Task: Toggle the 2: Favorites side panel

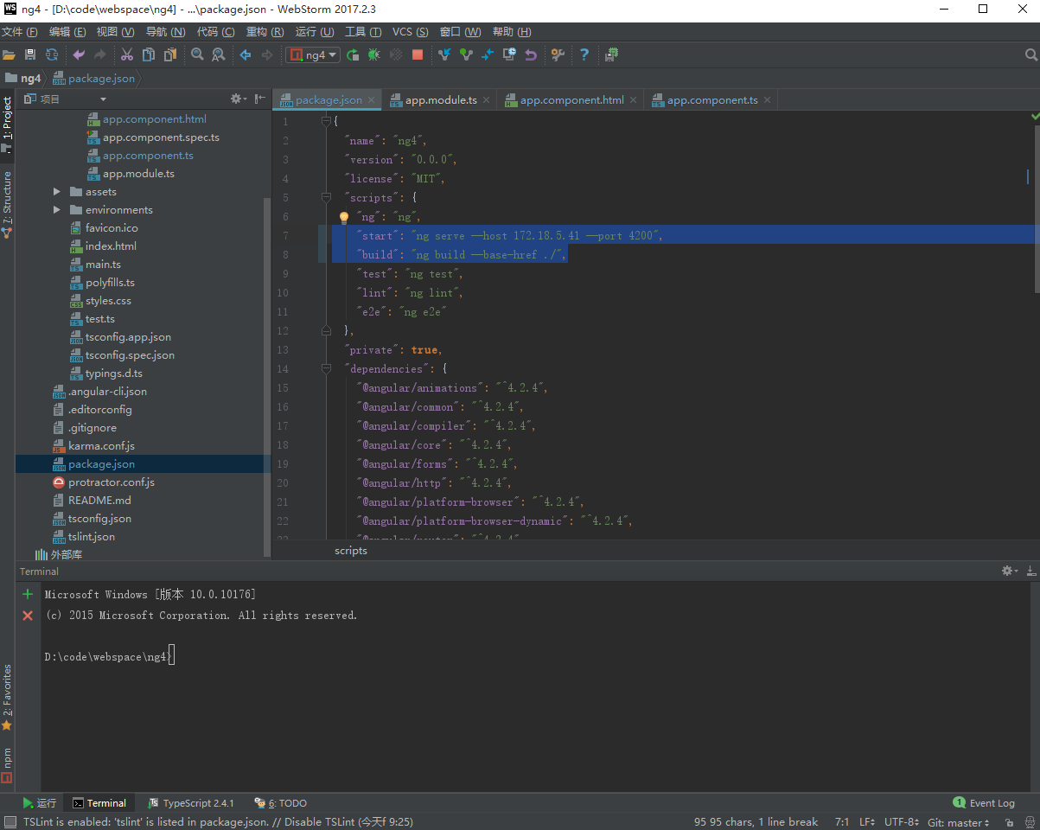Action: coord(8,697)
